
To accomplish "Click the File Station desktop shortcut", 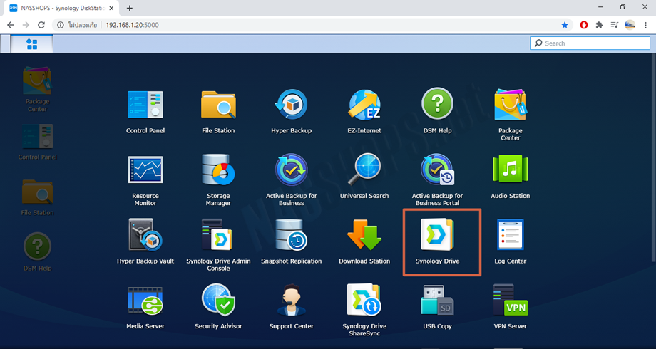I will click(x=37, y=198).
